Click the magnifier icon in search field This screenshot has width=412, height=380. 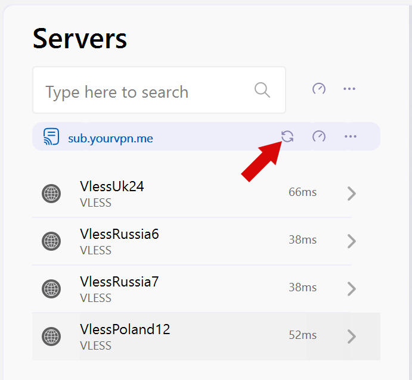click(x=262, y=90)
